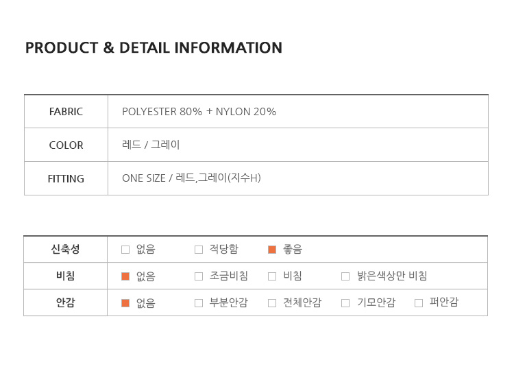Image resolution: width=514 pixels, height=382 pixels.
Task: Select the FABRIC row label
Action: click(66, 112)
